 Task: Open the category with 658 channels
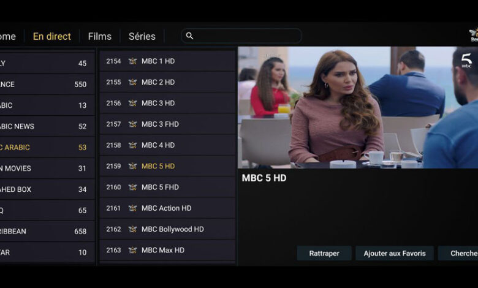coord(46,232)
